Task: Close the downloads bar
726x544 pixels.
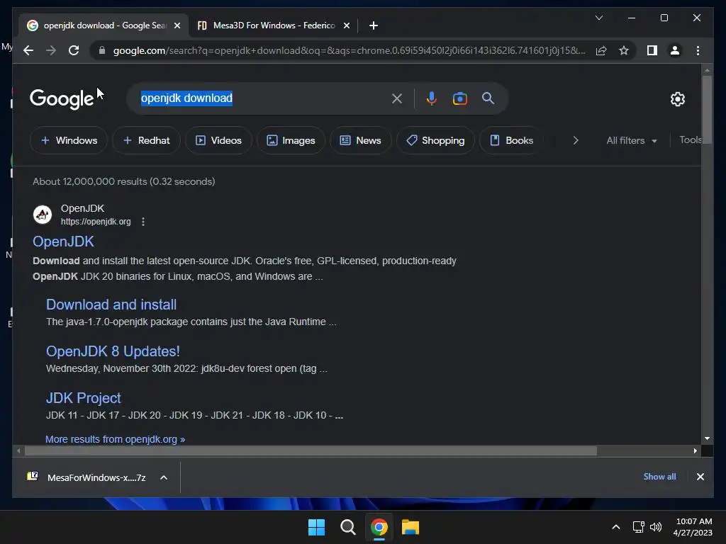Action: coord(700,477)
